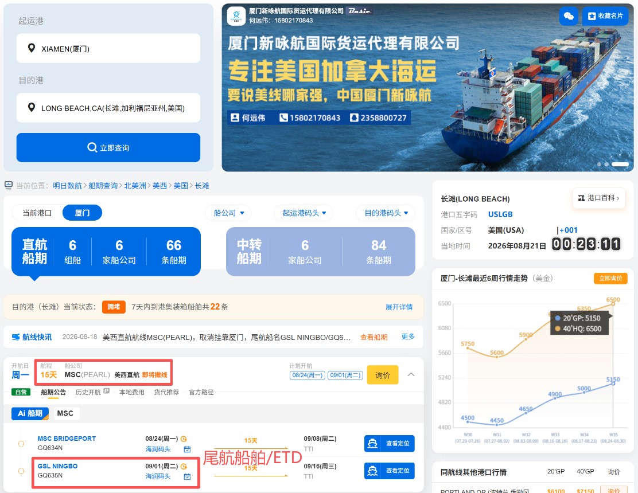Open the 起运港码头 dropdown filter

[x=304, y=213]
